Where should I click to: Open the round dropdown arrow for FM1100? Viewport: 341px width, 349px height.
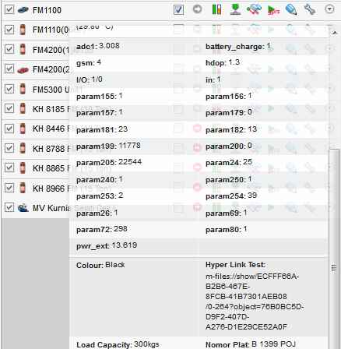pyautogui.click(x=329, y=9)
